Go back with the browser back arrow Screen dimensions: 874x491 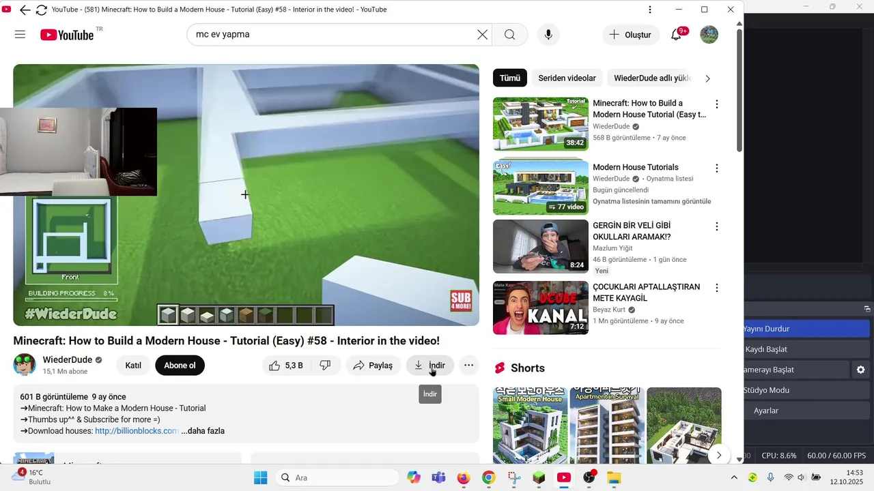tap(25, 10)
